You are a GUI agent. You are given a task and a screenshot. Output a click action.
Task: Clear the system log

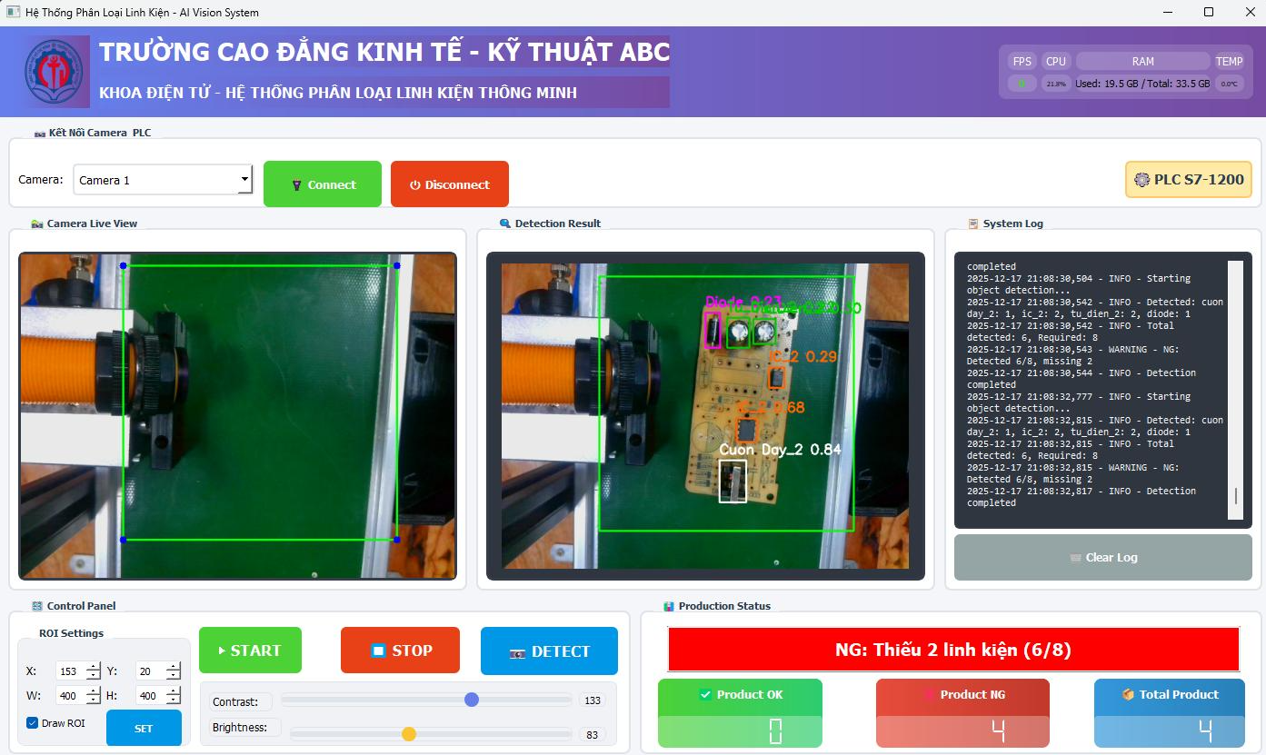pyautogui.click(x=1102, y=557)
